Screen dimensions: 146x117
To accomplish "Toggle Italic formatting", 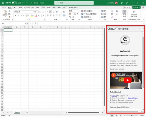I will click(x=18, y=15).
